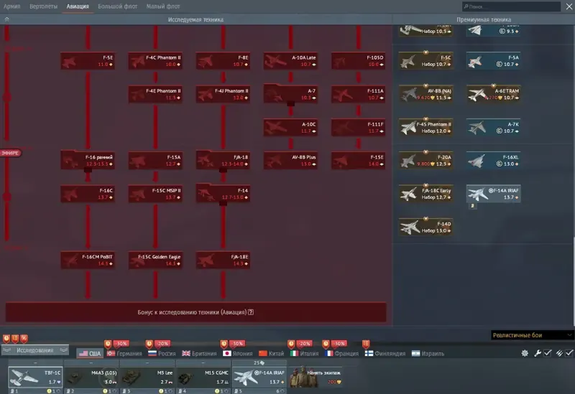Click the wrench auto-repair icon
The width and height of the screenshot is (575, 394).
[537, 353]
